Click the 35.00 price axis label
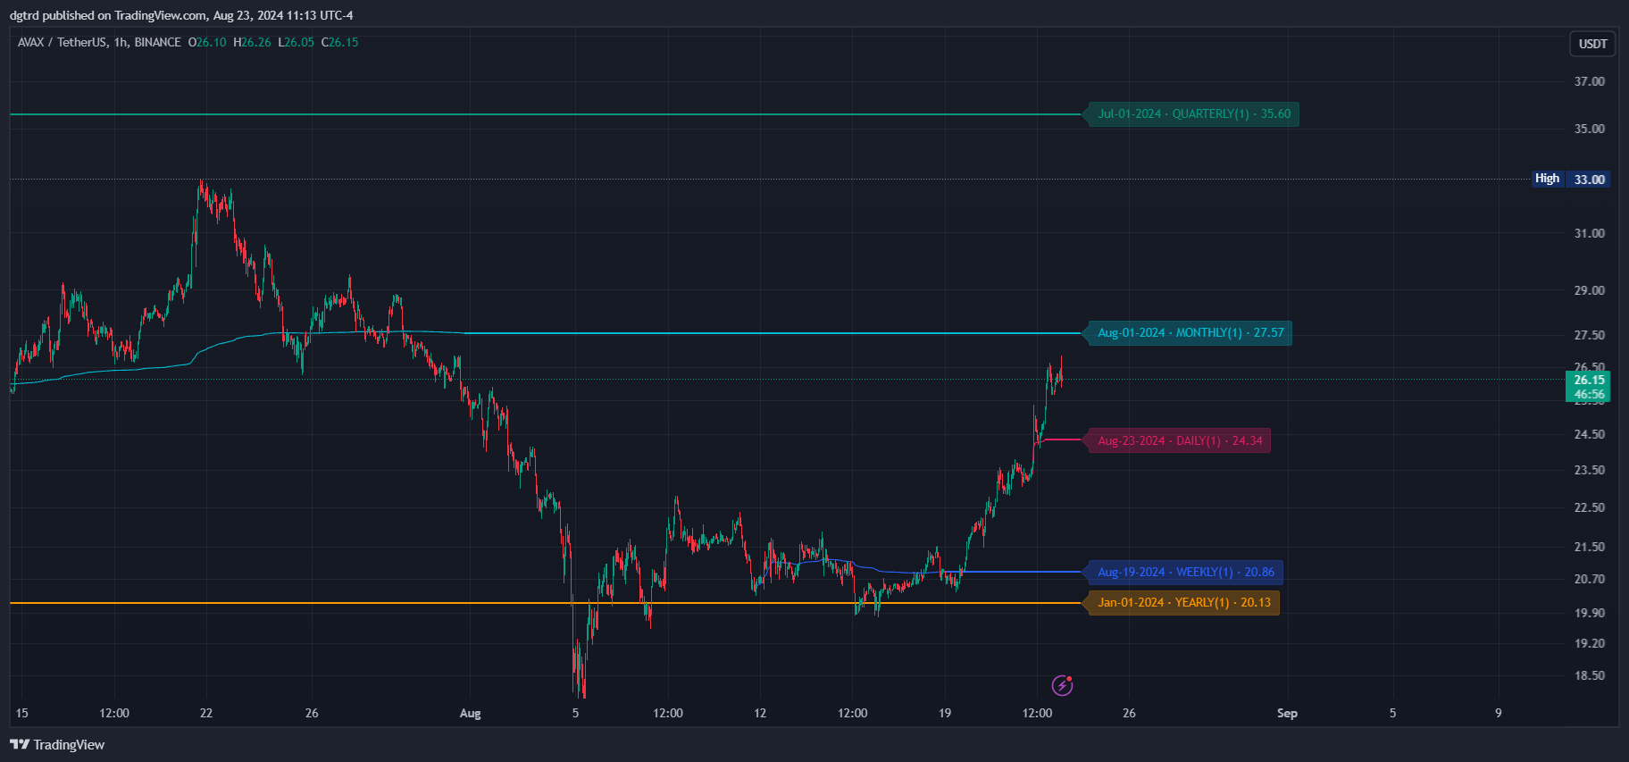The height and width of the screenshot is (762, 1629). pyautogui.click(x=1590, y=129)
